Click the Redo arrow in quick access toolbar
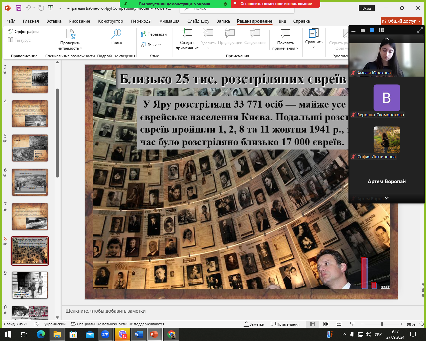The height and width of the screenshot is (341, 426). tap(41, 8)
